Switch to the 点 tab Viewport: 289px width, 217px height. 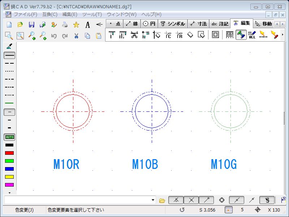[x=115, y=24]
